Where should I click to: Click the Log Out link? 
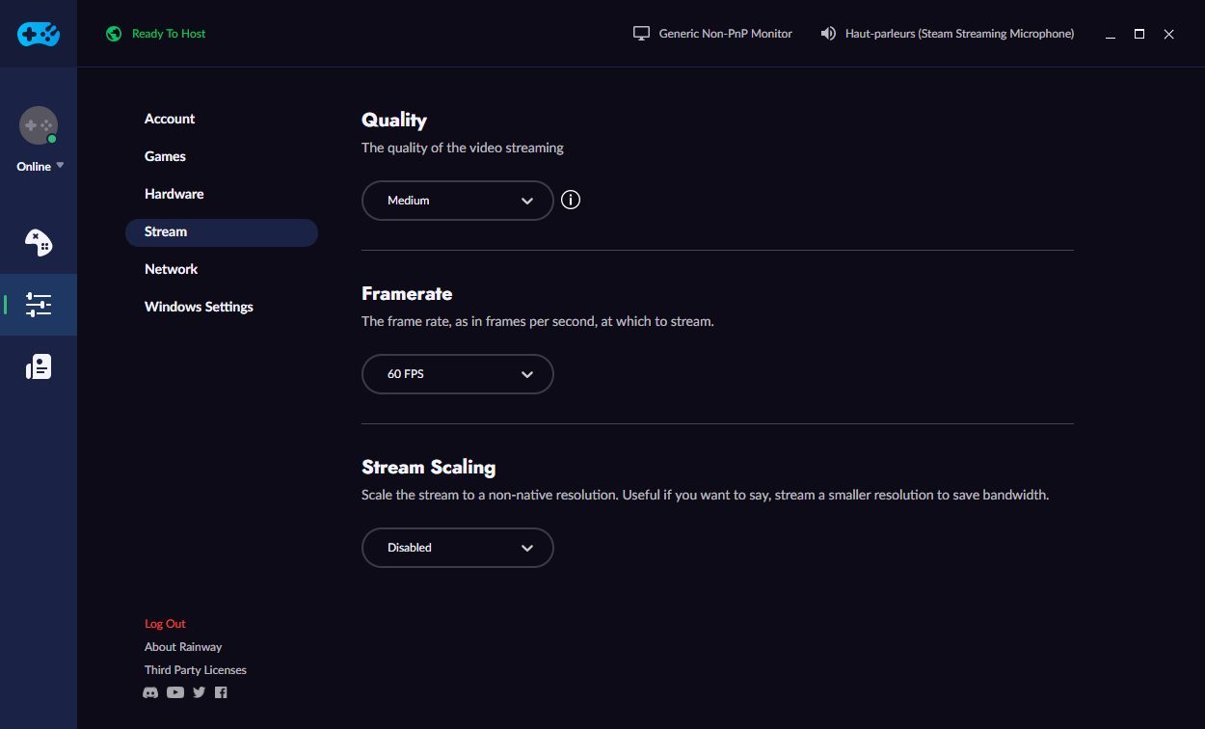pyautogui.click(x=165, y=624)
